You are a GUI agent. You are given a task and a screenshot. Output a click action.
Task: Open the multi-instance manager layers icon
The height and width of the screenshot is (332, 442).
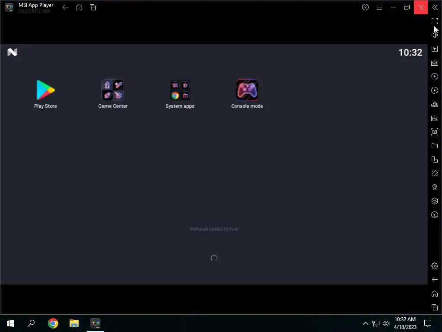435,201
